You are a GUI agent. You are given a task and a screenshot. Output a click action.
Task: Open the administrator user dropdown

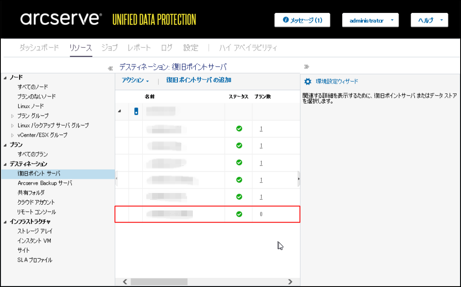click(x=370, y=20)
